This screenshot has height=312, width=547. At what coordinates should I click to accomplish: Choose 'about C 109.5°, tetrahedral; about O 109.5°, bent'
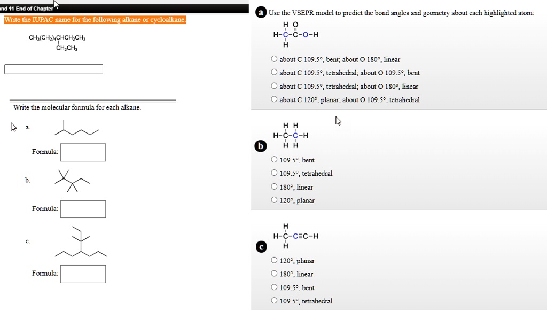point(274,73)
